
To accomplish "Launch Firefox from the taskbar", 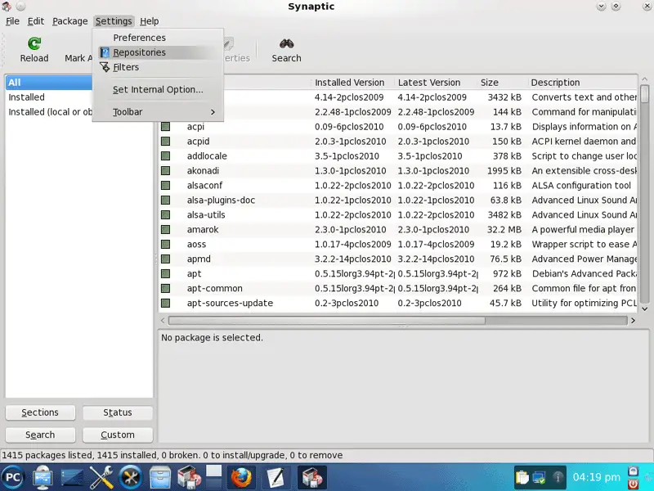I will 242,478.
